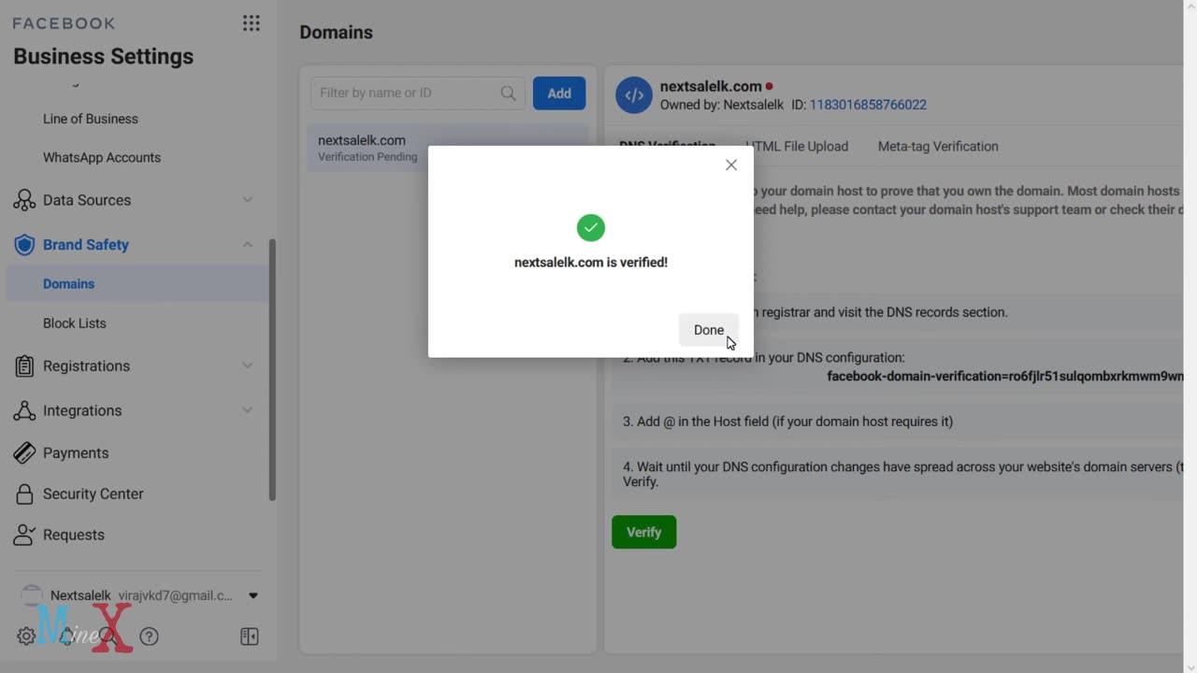
Task: Open settings gear icon at bottom
Action: (x=26, y=637)
